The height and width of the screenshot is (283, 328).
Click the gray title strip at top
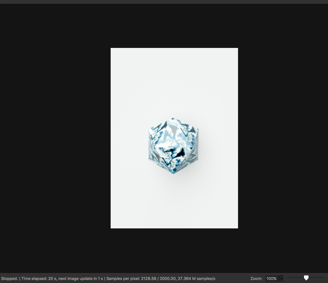[x=164, y=2]
